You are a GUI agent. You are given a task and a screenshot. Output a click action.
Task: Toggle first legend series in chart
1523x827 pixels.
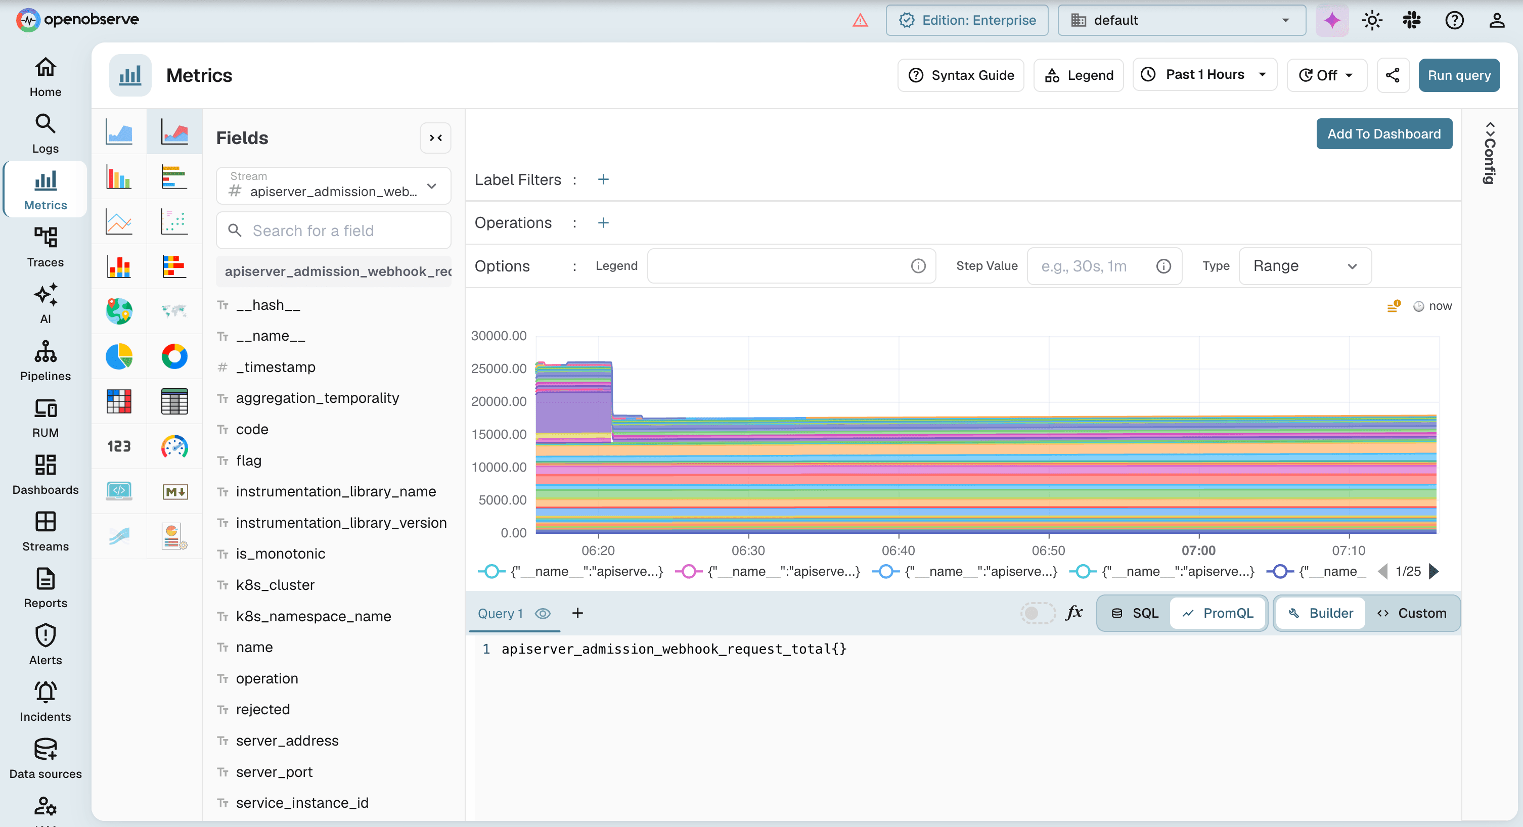570,571
